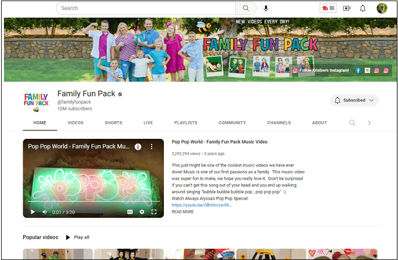The height and width of the screenshot is (260, 398).
Task: Click the 10M subscribers text
Action: pyautogui.click(x=75, y=108)
